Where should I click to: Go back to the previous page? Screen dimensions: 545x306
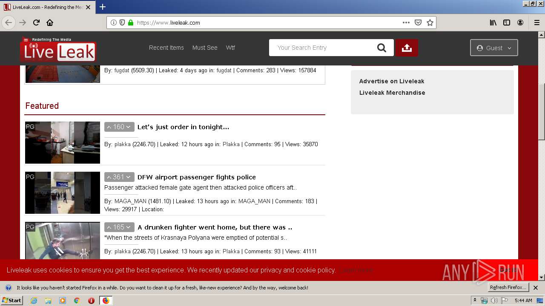9,23
